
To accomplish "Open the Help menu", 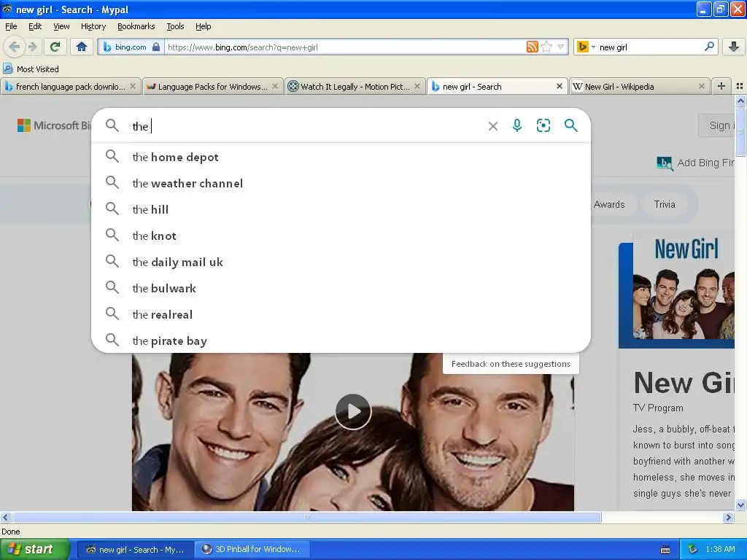I will click(204, 26).
